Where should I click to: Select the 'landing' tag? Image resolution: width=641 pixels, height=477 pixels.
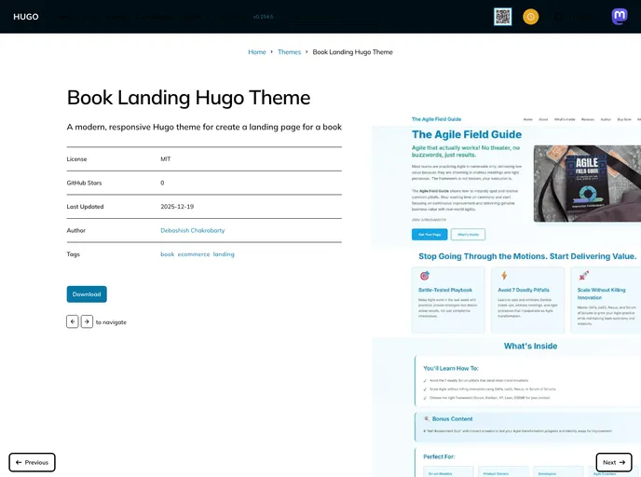[x=224, y=254]
